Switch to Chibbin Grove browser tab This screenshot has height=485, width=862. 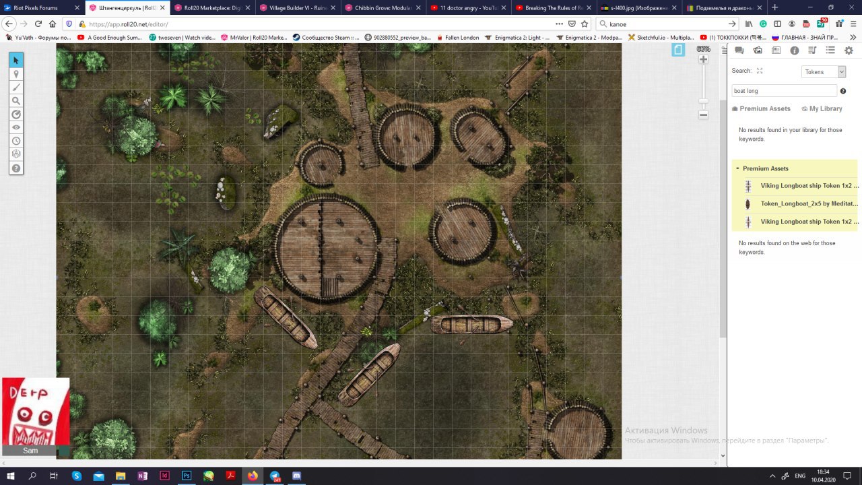tap(383, 7)
